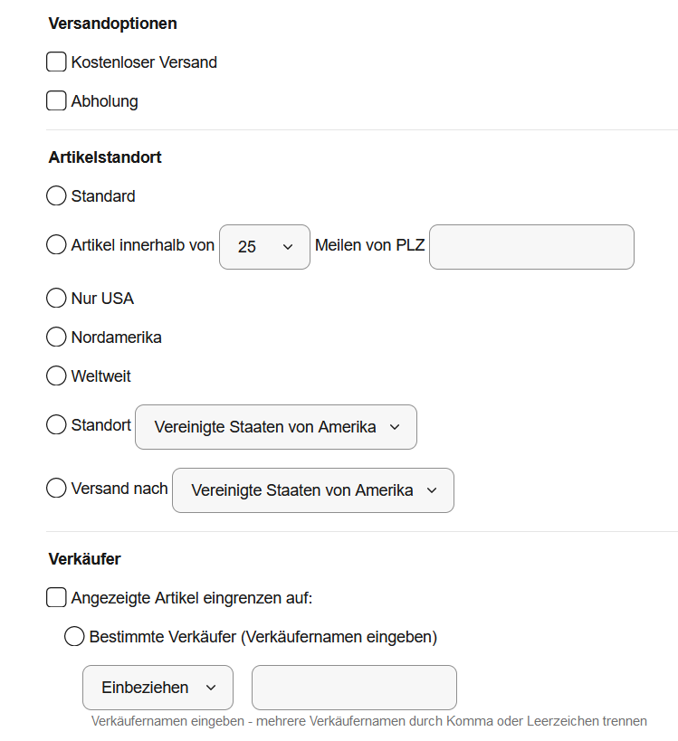
Task: Pick the Nordamerika radio option
Action: (56, 337)
